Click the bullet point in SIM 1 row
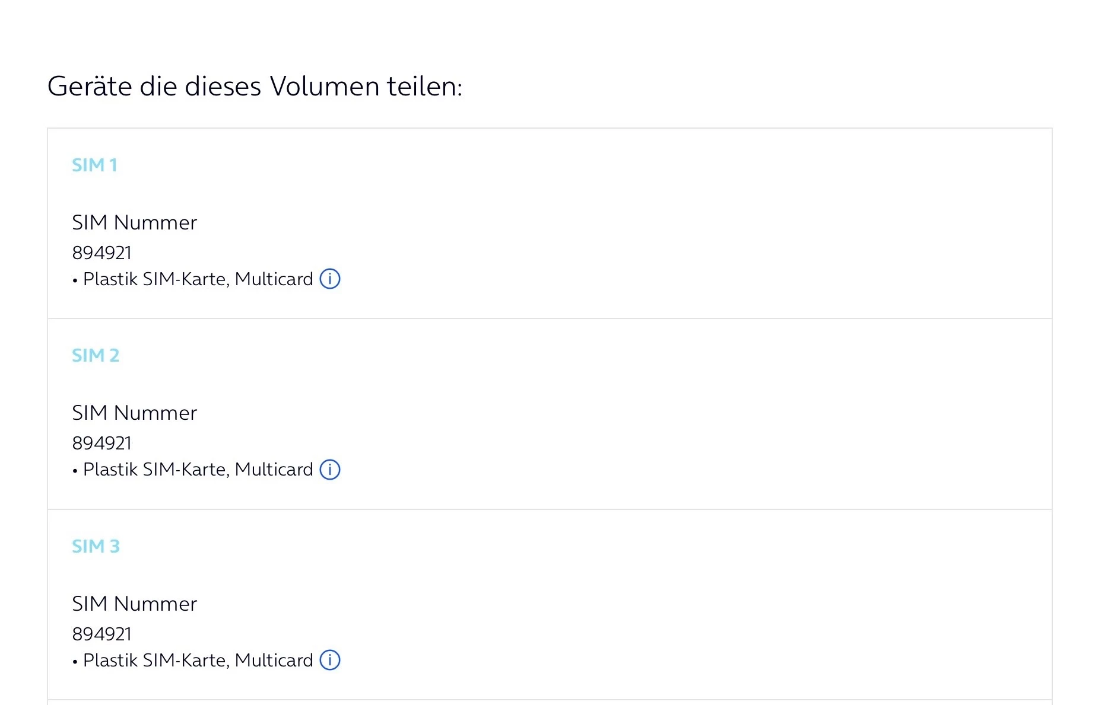The height and width of the screenshot is (705, 1095). click(75, 280)
